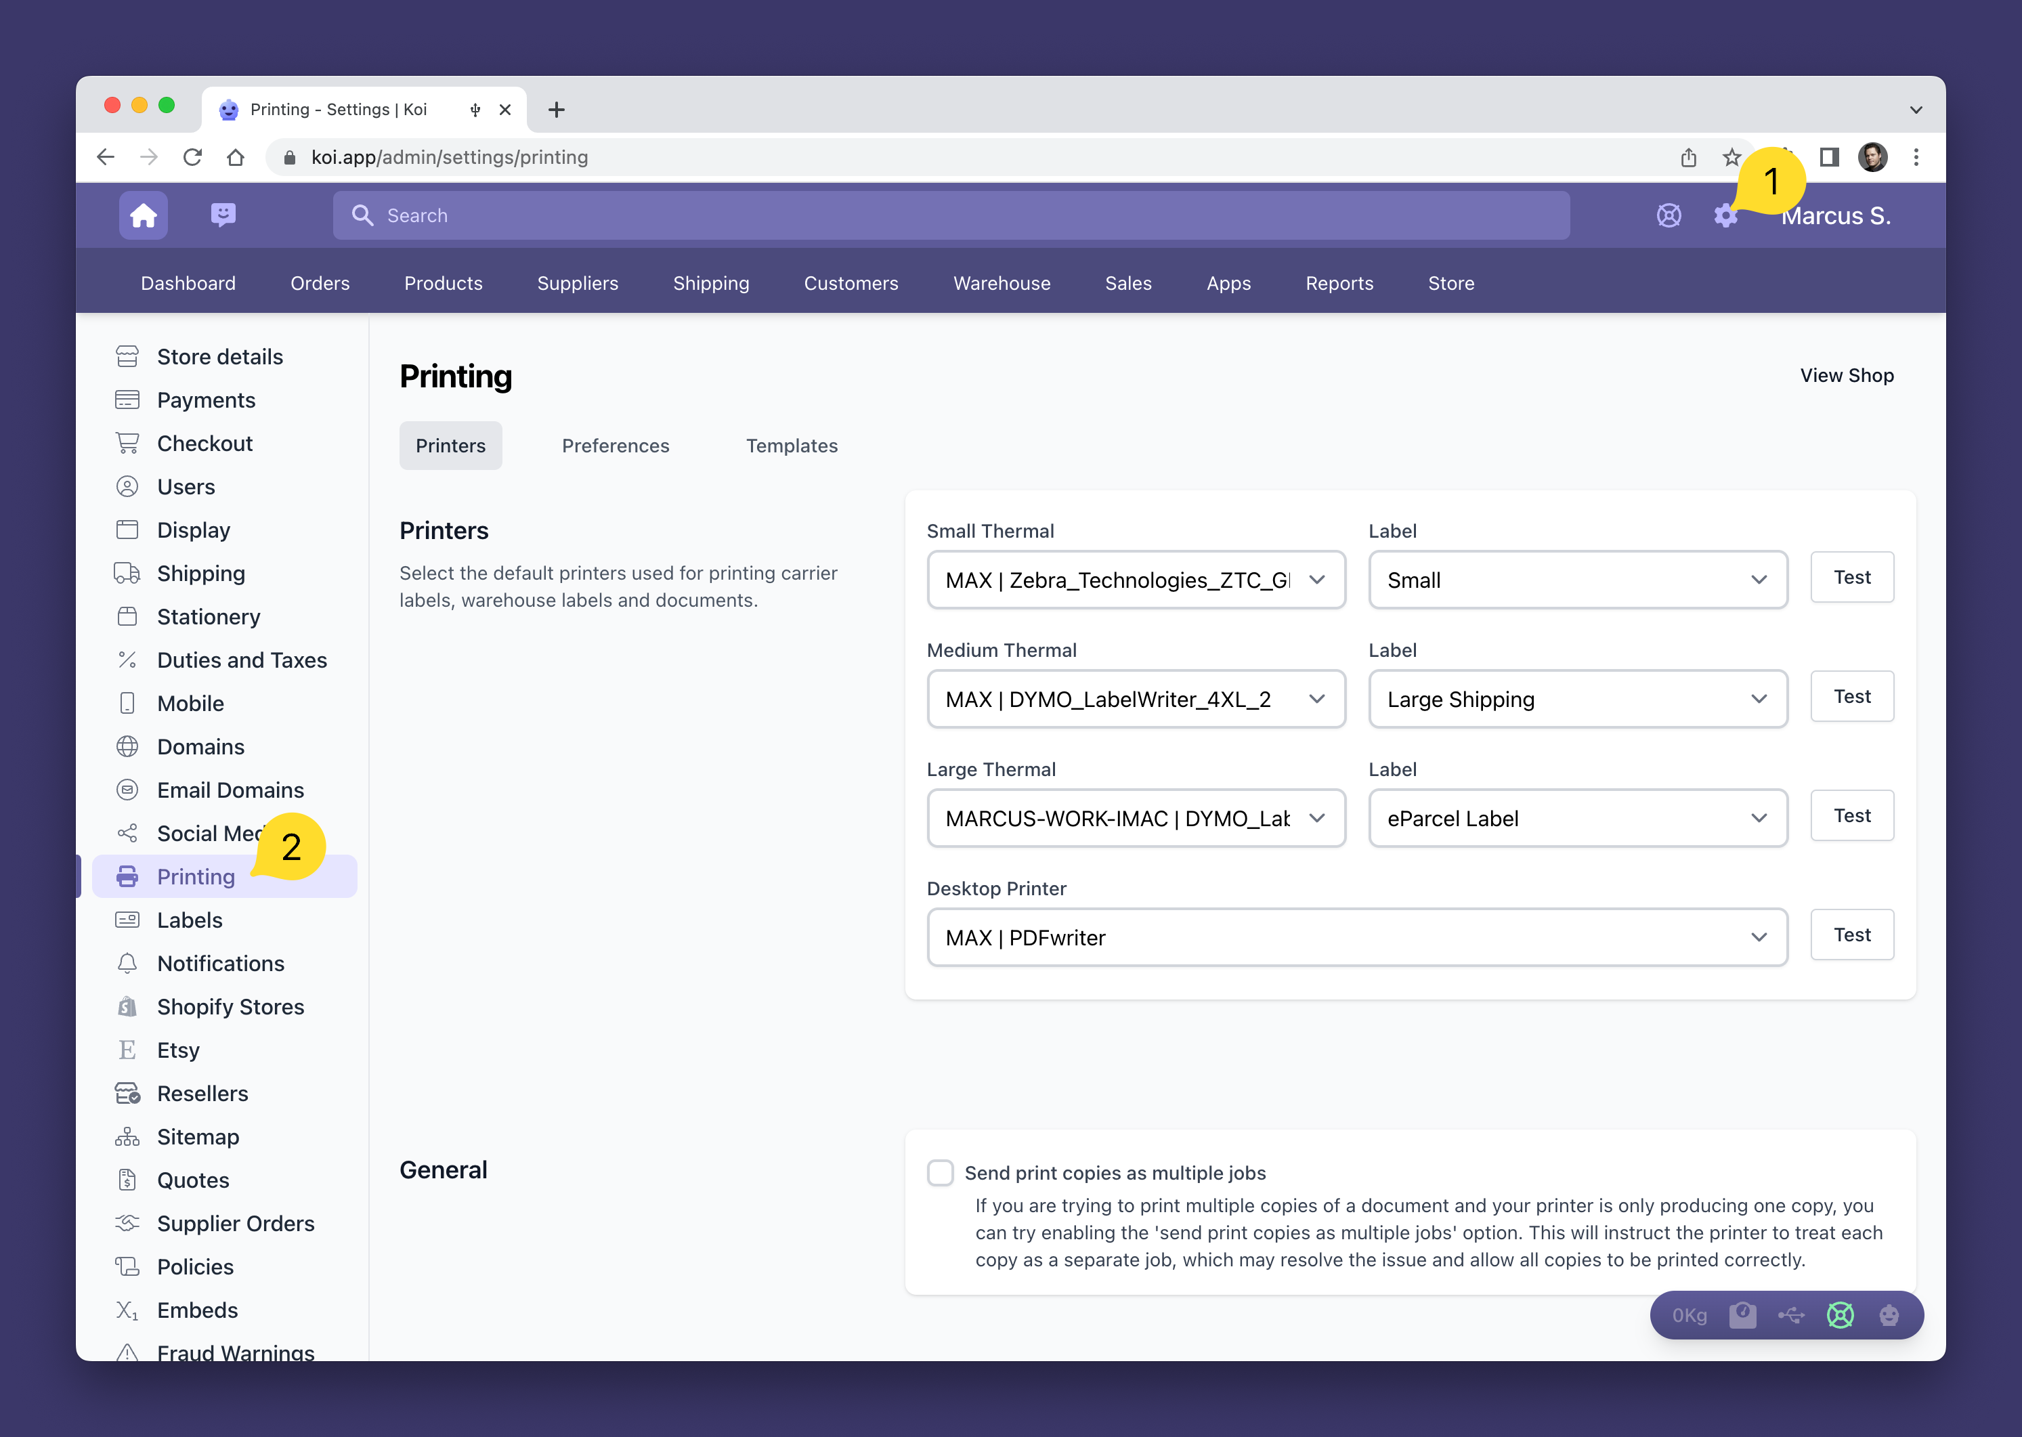This screenshot has width=2022, height=1437.
Task: Open the eParcel Label dropdown
Action: (1577, 819)
